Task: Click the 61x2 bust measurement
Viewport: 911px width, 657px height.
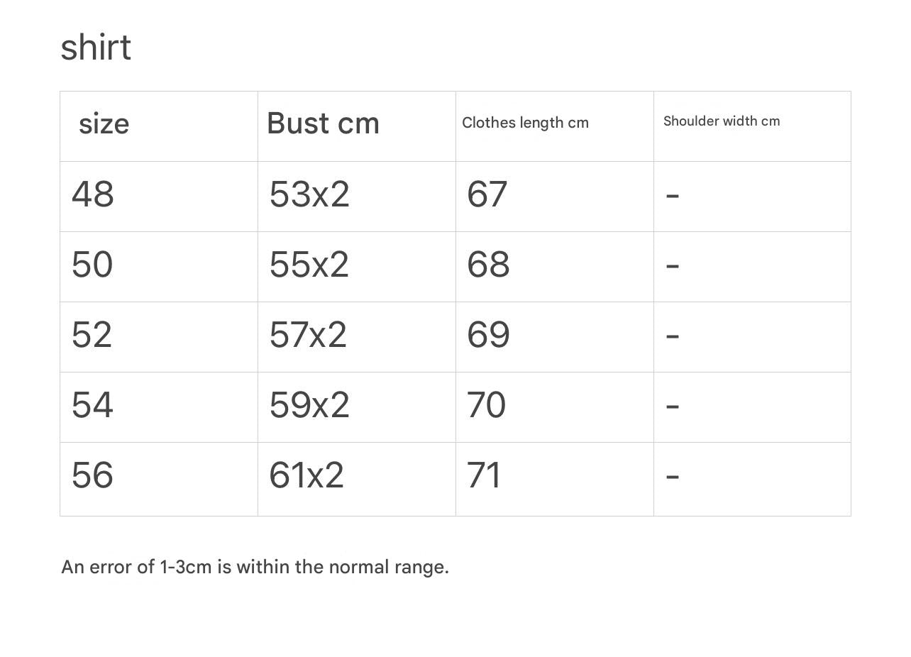Action: coord(307,475)
